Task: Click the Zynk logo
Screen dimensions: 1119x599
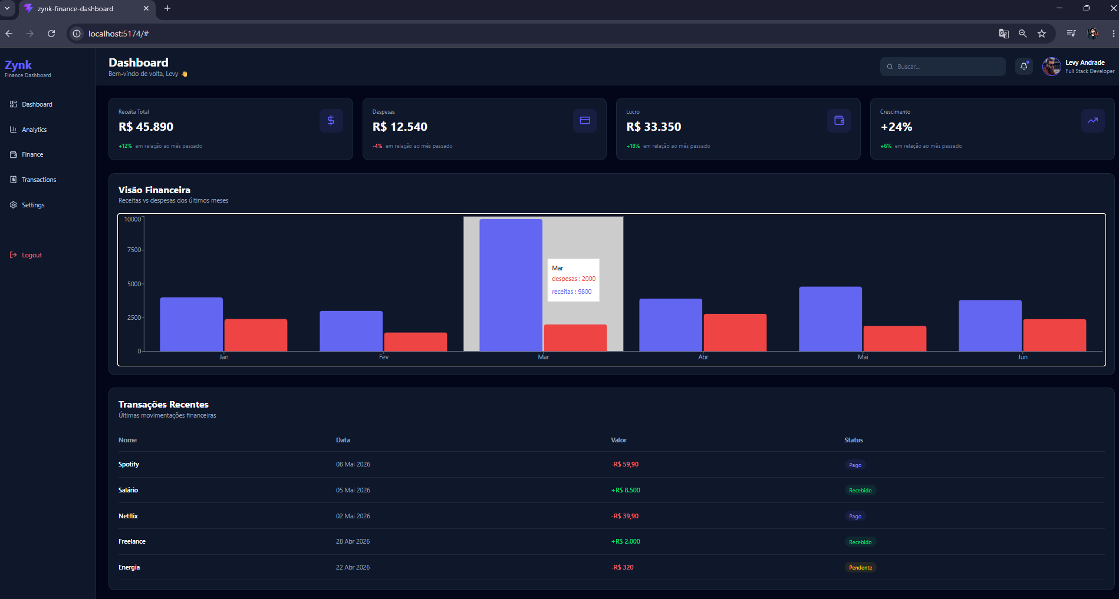Action: tap(18, 65)
